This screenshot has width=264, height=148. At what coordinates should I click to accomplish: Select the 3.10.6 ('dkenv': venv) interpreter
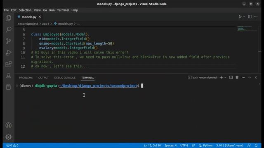(x=230, y=146)
